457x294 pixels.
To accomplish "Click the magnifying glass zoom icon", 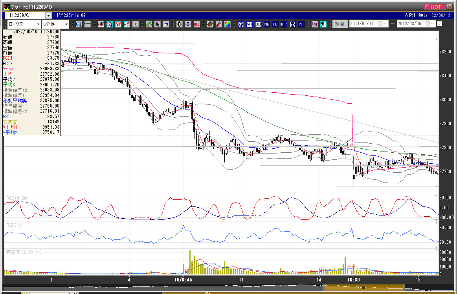I will click(79, 24).
